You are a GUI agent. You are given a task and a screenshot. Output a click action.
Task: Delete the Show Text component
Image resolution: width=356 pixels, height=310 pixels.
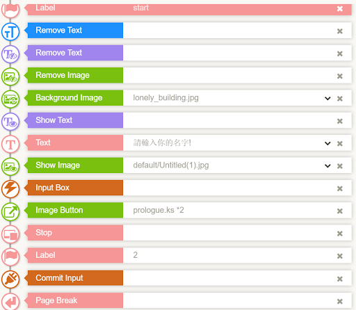click(340, 121)
